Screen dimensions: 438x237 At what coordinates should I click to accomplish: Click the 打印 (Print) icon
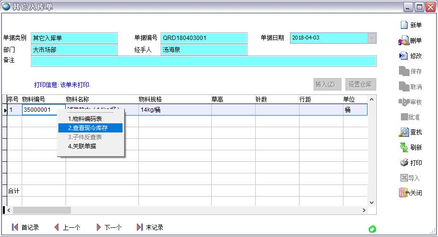(410, 163)
